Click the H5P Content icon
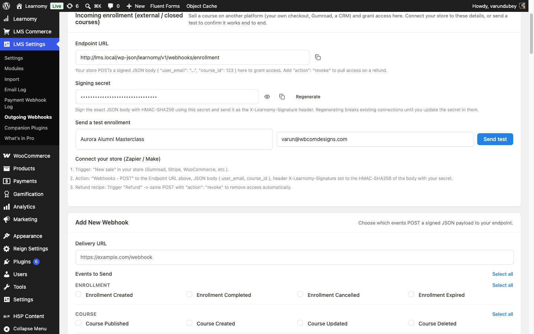Image resolution: width=534 pixels, height=334 pixels. pos(7,316)
